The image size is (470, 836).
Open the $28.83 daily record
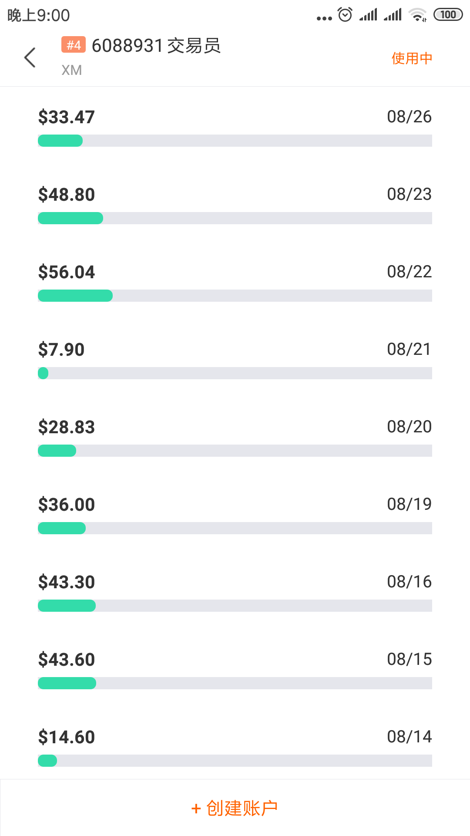67,427
